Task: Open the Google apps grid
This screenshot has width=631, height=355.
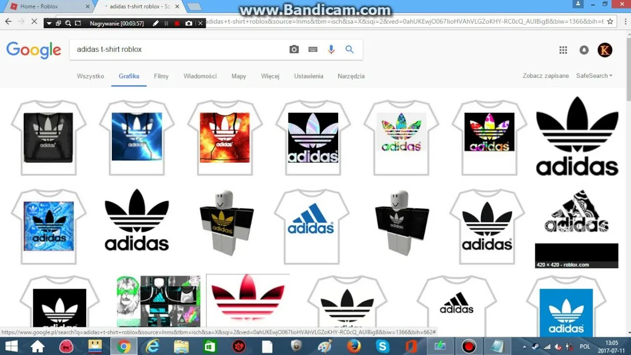Action: click(563, 50)
